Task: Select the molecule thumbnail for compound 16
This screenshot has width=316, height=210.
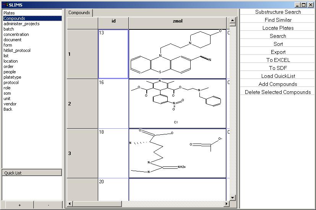Action: pyautogui.click(x=177, y=103)
